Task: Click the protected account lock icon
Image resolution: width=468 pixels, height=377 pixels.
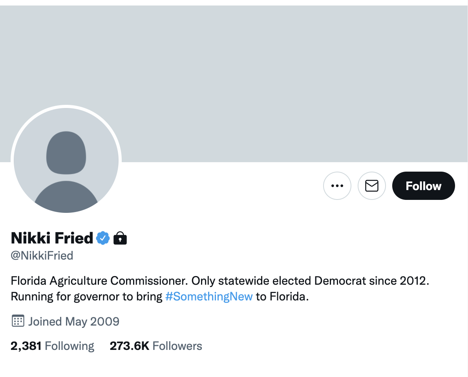Action: [120, 238]
